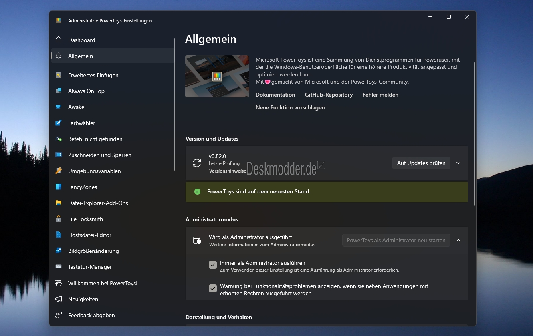Collapse the Administratormodus section chevron
The image size is (533, 336).
click(x=458, y=240)
